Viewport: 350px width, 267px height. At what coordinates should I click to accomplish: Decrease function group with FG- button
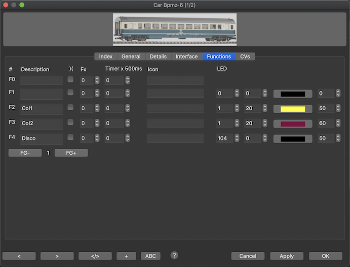25,153
